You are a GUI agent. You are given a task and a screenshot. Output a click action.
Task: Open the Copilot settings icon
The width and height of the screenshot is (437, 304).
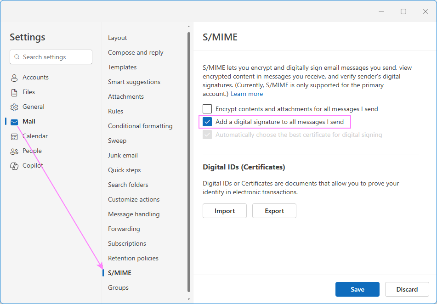click(x=13, y=165)
